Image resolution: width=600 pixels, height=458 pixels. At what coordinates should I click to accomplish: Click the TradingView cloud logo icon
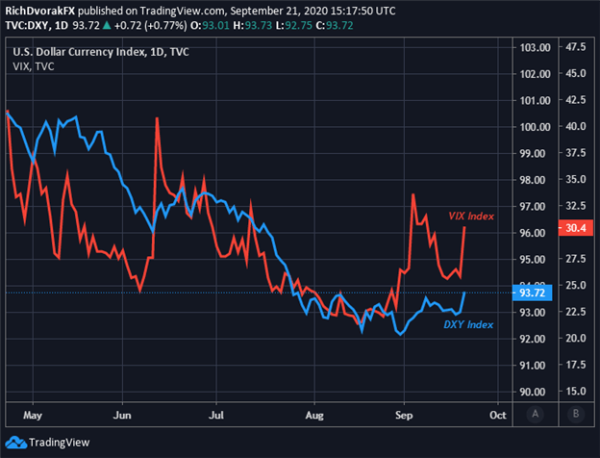16,443
